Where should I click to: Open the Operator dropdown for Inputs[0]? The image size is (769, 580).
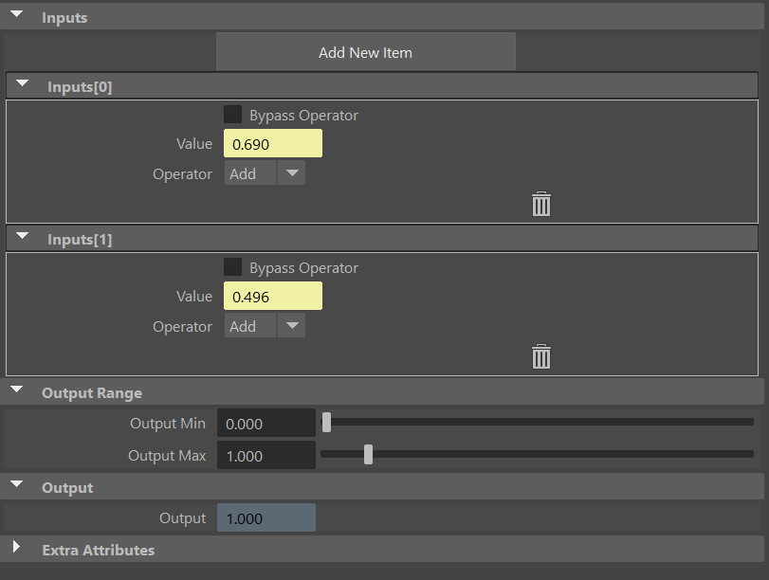(x=291, y=173)
